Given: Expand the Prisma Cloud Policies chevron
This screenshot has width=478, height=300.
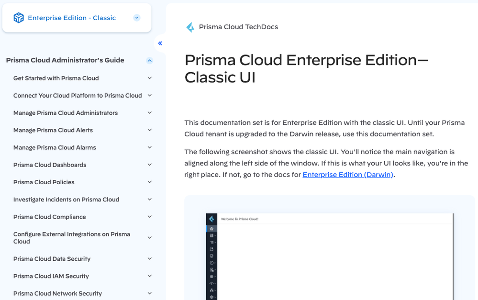Looking at the screenshot, I should point(150,182).
